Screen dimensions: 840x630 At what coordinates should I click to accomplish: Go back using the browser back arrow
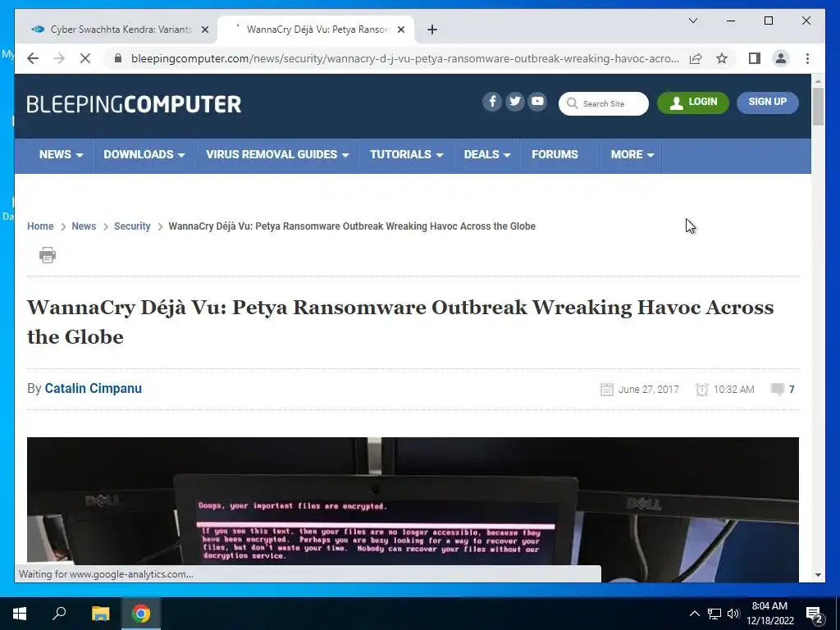pos(33,58)
